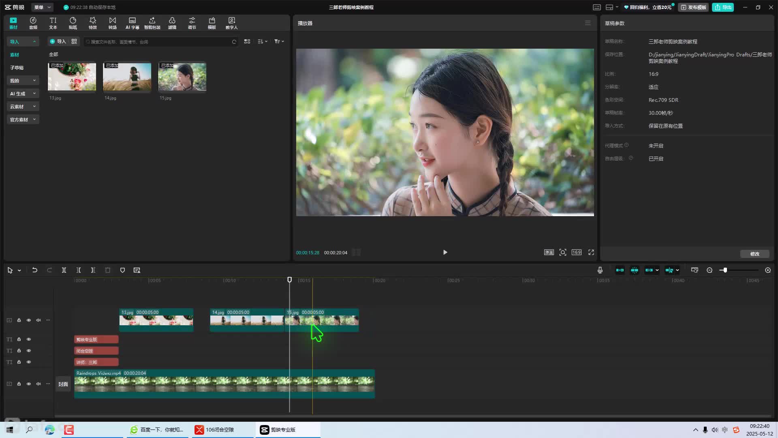Switch to the 音频 audio tab

(x=33, y=23)
